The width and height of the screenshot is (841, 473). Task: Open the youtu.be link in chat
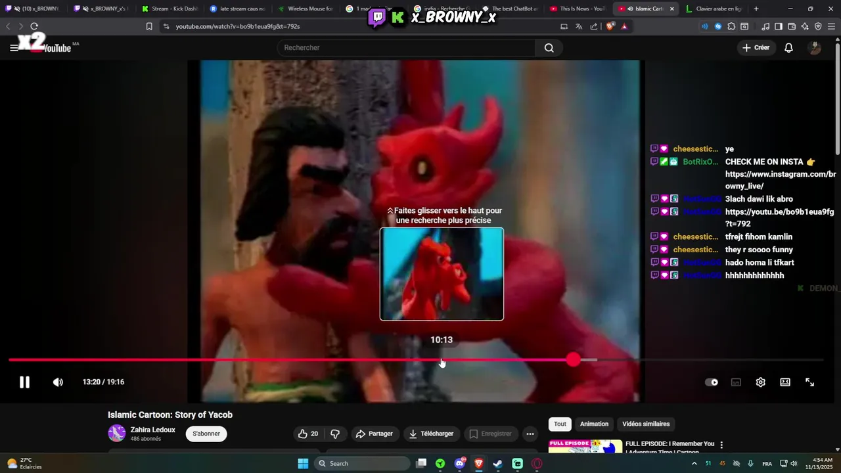[x=779, y=217]
